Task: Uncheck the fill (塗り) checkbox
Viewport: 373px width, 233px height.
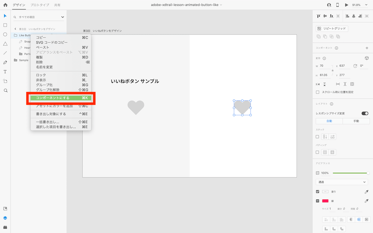Action: click(317, 192)
